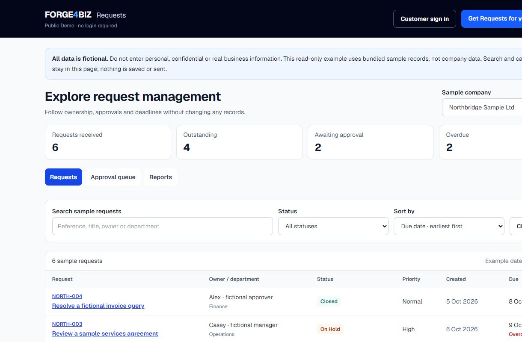Screen dimensions: 522x342
Task: Open the Approval queue tab
Action: 113,177
